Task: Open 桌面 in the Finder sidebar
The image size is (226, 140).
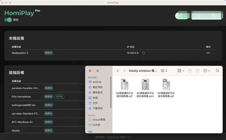Action: 93,98
